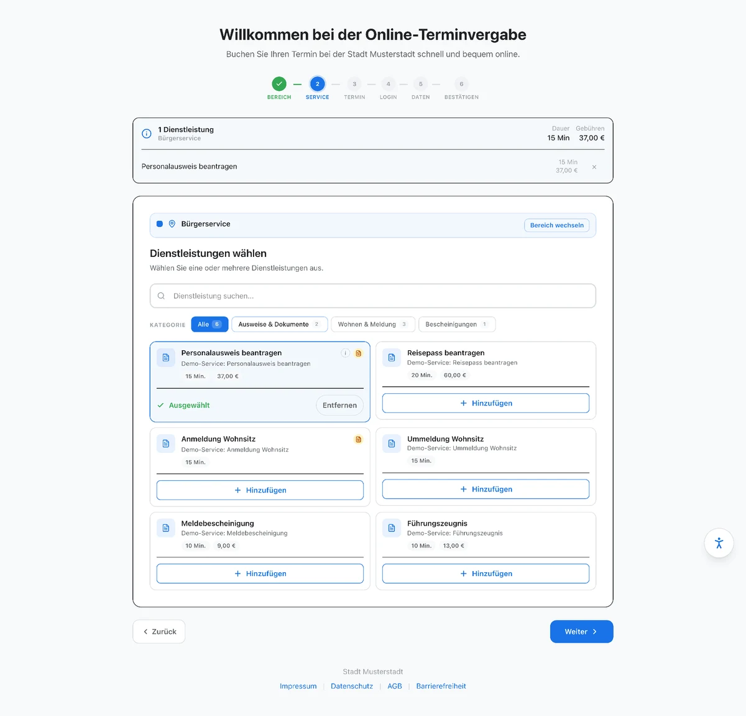Add Ummeldung Wohnsitz with Hinzufügen
Screen dimensions: 746x716
(486, 489)
